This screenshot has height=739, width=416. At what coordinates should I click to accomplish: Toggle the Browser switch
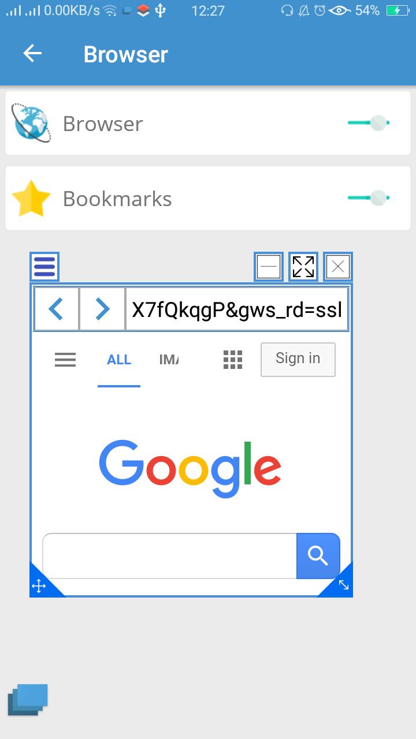[x=369, y=123]
